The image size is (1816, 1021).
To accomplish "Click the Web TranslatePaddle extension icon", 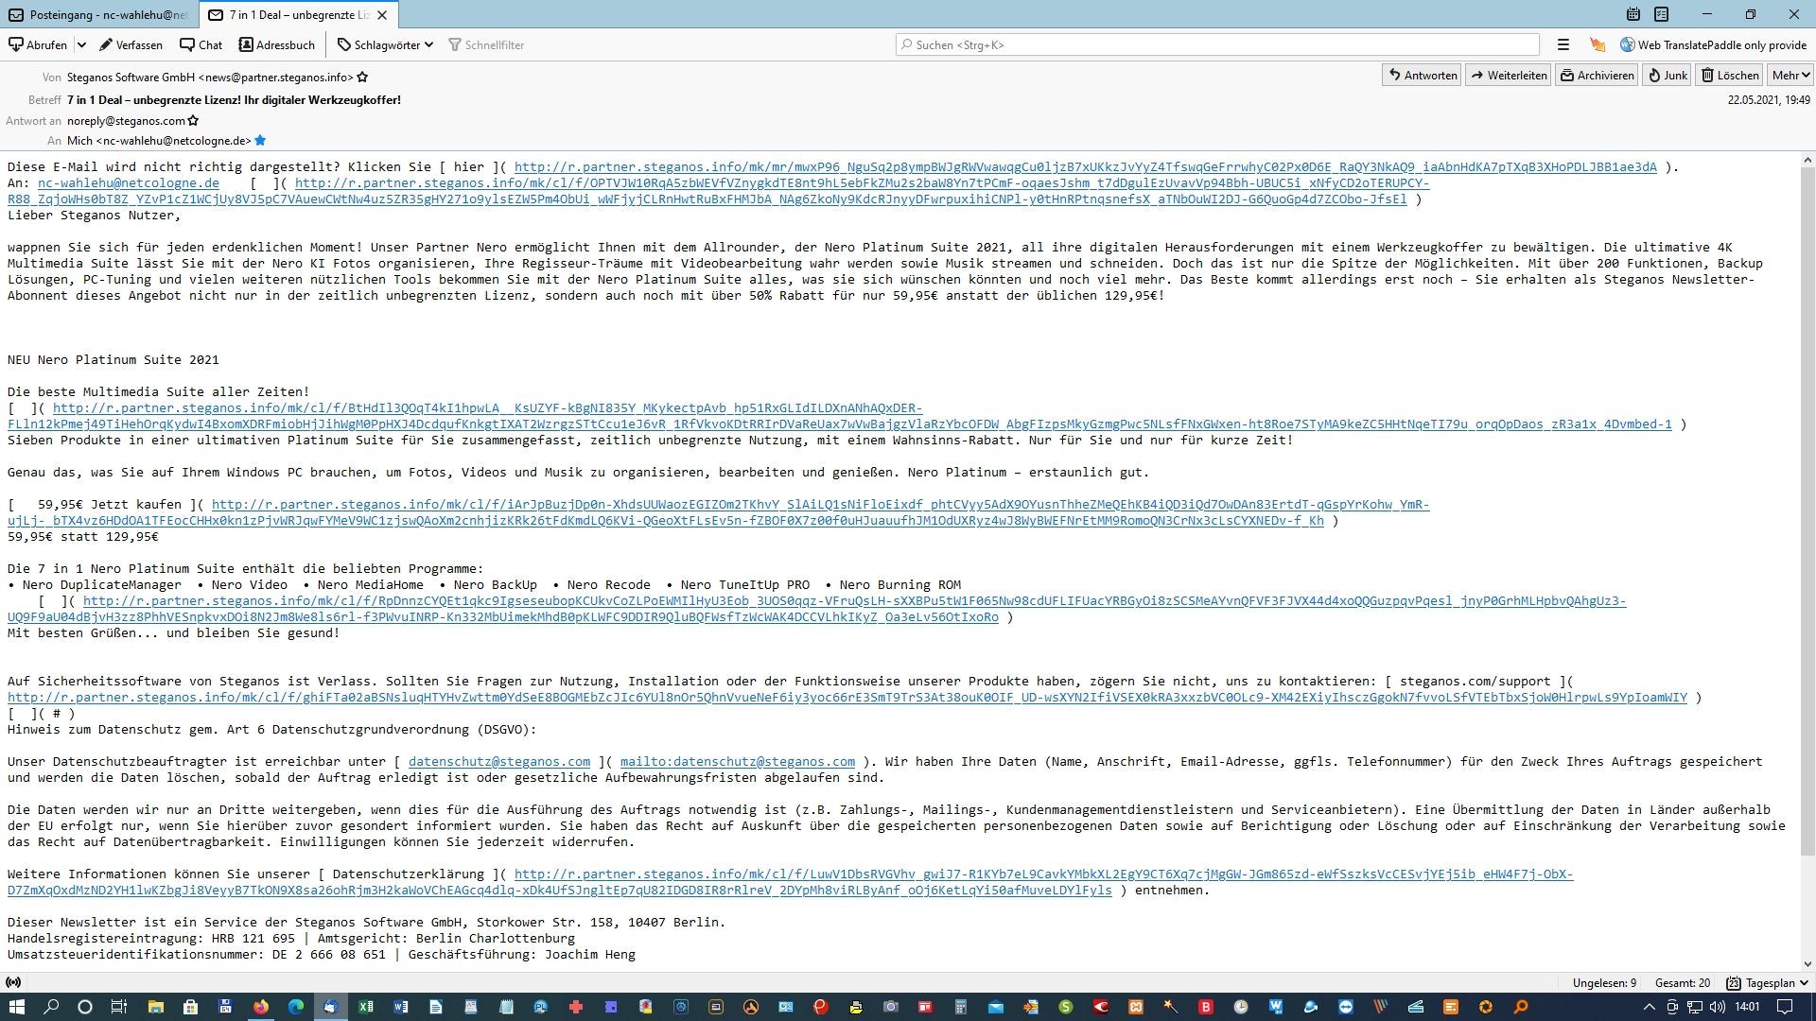I will tap(1628, 44).
